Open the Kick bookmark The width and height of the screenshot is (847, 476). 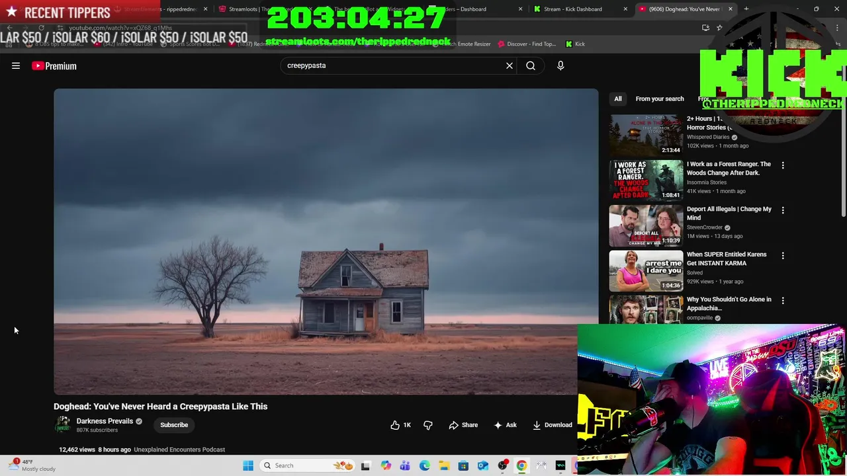tap(575, 44)
